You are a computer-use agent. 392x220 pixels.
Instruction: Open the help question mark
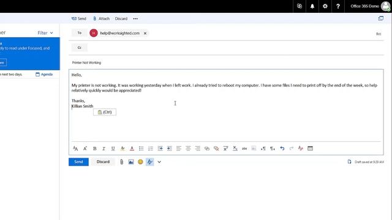pyautogui.click(x=338, y=6)
